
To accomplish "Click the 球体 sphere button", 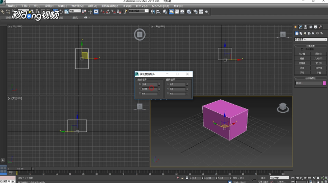I will pyautogui.click(x=302, y=59).
